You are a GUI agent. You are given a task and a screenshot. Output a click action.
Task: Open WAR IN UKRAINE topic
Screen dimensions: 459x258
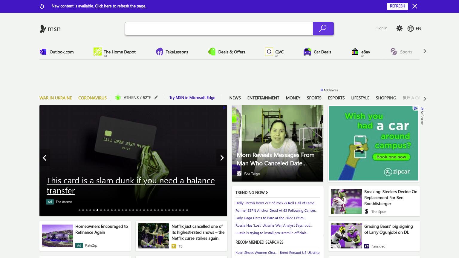(56, 98)
